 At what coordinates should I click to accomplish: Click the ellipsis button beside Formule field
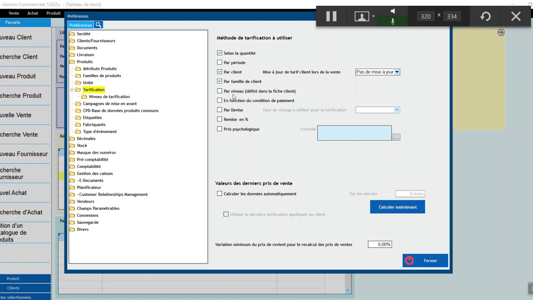click(x=396, y=137)
